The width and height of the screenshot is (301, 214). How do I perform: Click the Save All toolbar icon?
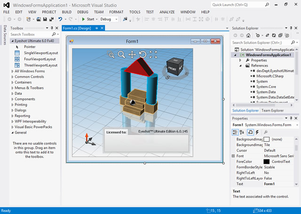pyautogui.click(x=51, y=19)
